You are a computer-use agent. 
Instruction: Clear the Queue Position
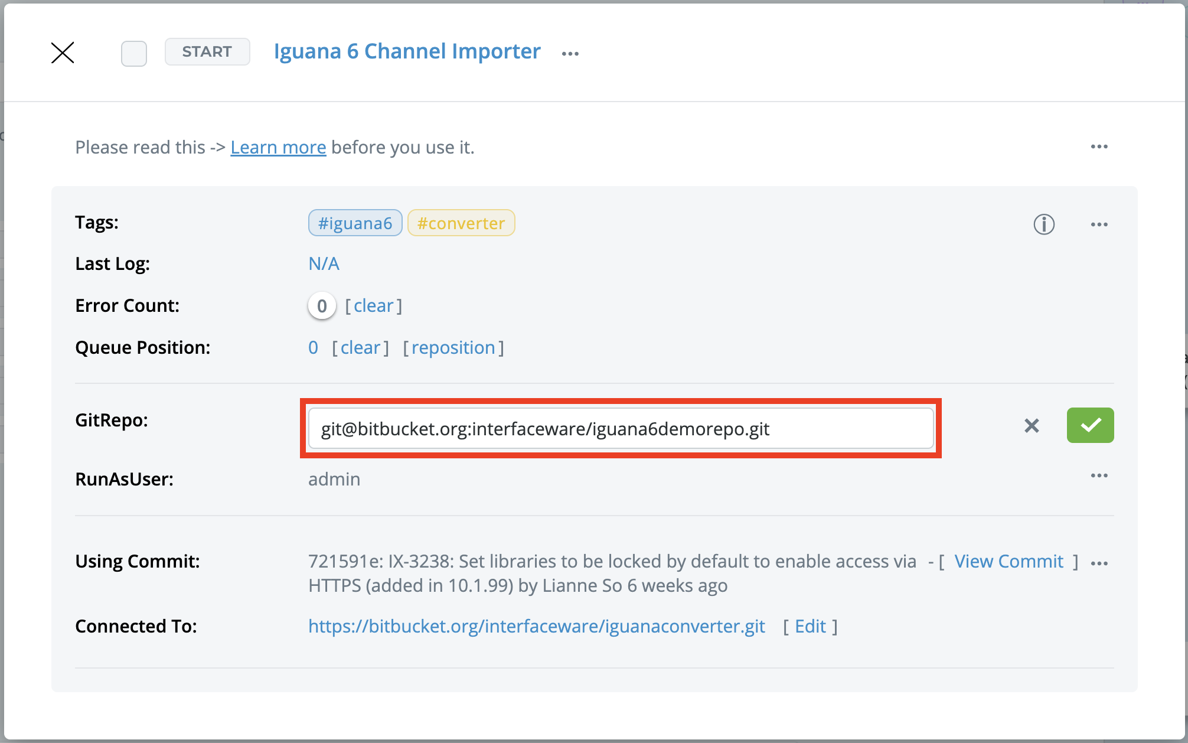point(360,348)
